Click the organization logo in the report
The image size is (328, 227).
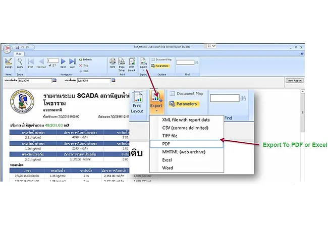[22, 101]
